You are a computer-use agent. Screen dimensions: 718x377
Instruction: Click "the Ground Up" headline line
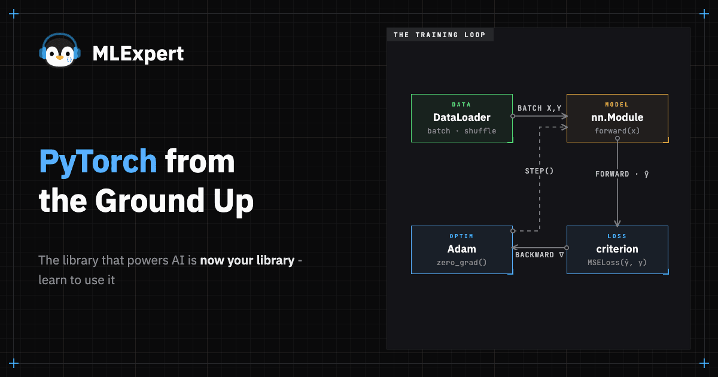[x=146, y=202]
